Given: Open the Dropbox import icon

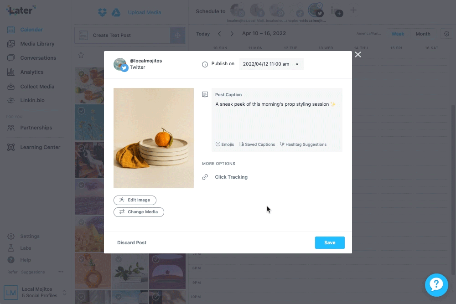Looking at the screenshot, I should [102, 12].
